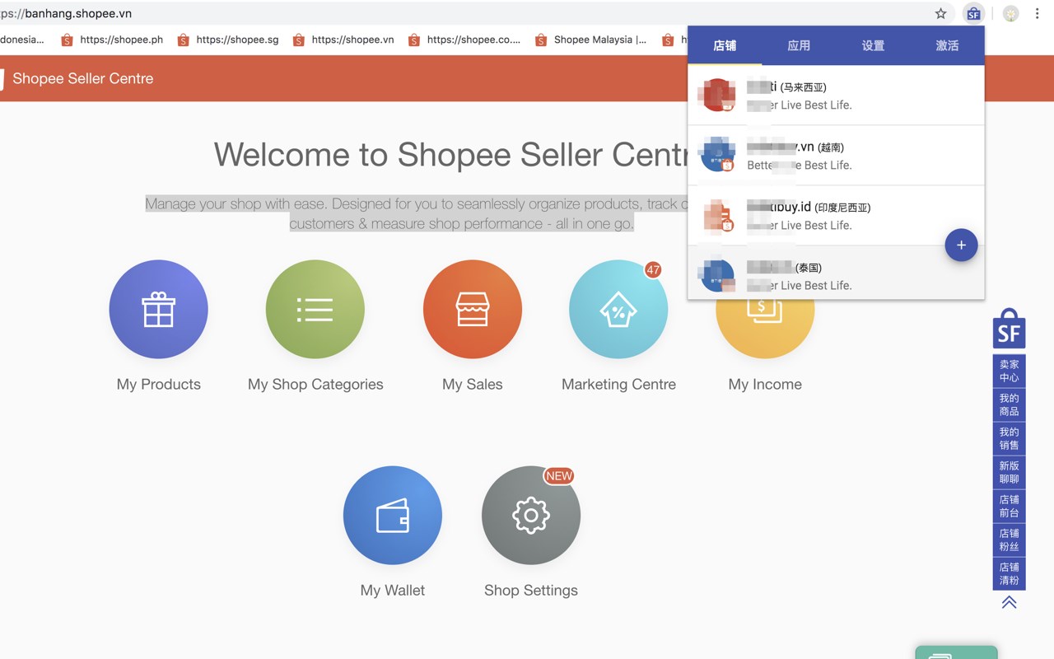Open the https://shopee.sg bookmark
This screenshot has height=659, width=1054.
pyautogui.click(x=228, y=40)
